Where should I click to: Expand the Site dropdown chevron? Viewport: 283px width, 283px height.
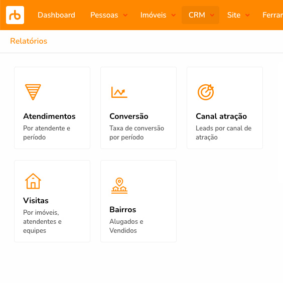(x=247, y=15)
